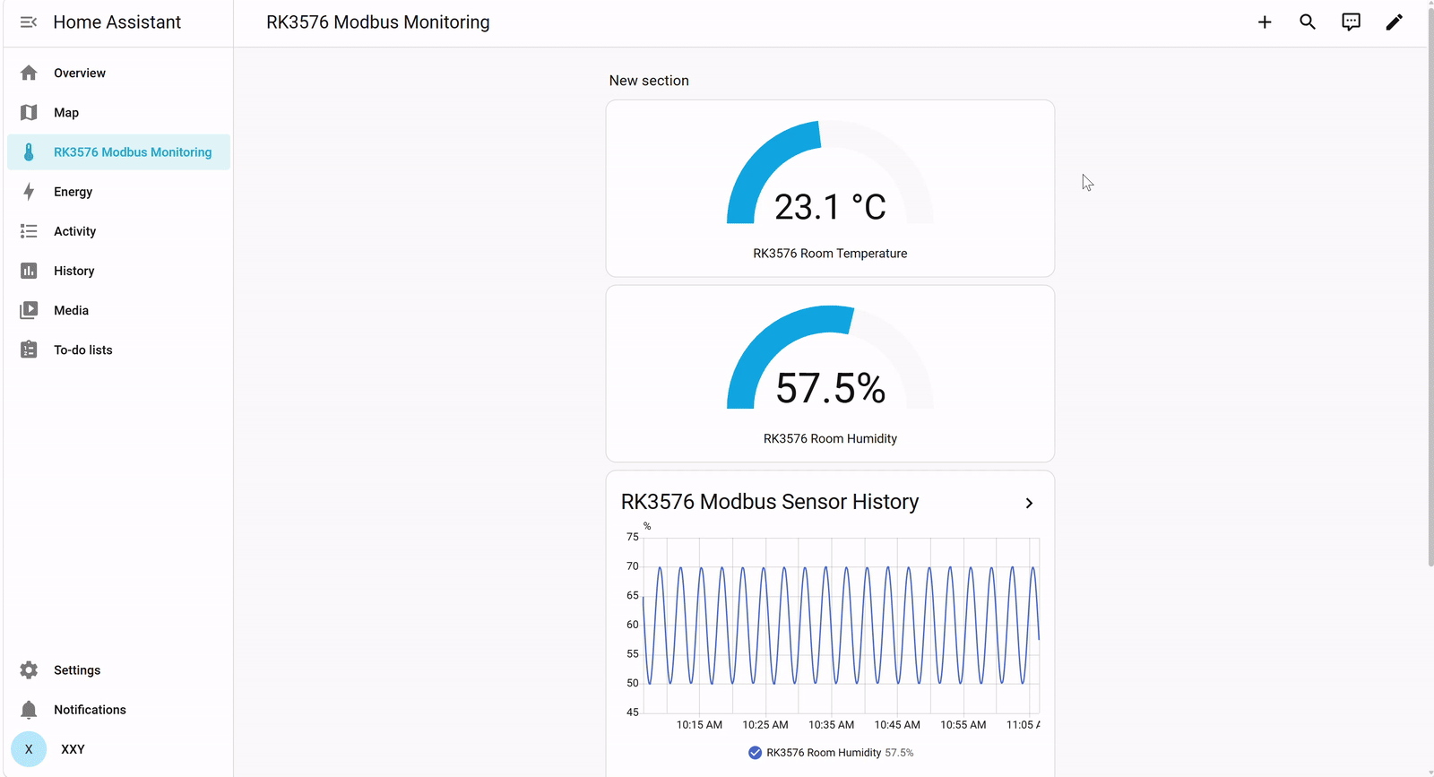Click the Energy lightning bolt icon
The width and height of the screenshot is (1434, 777).
(29, 192)
